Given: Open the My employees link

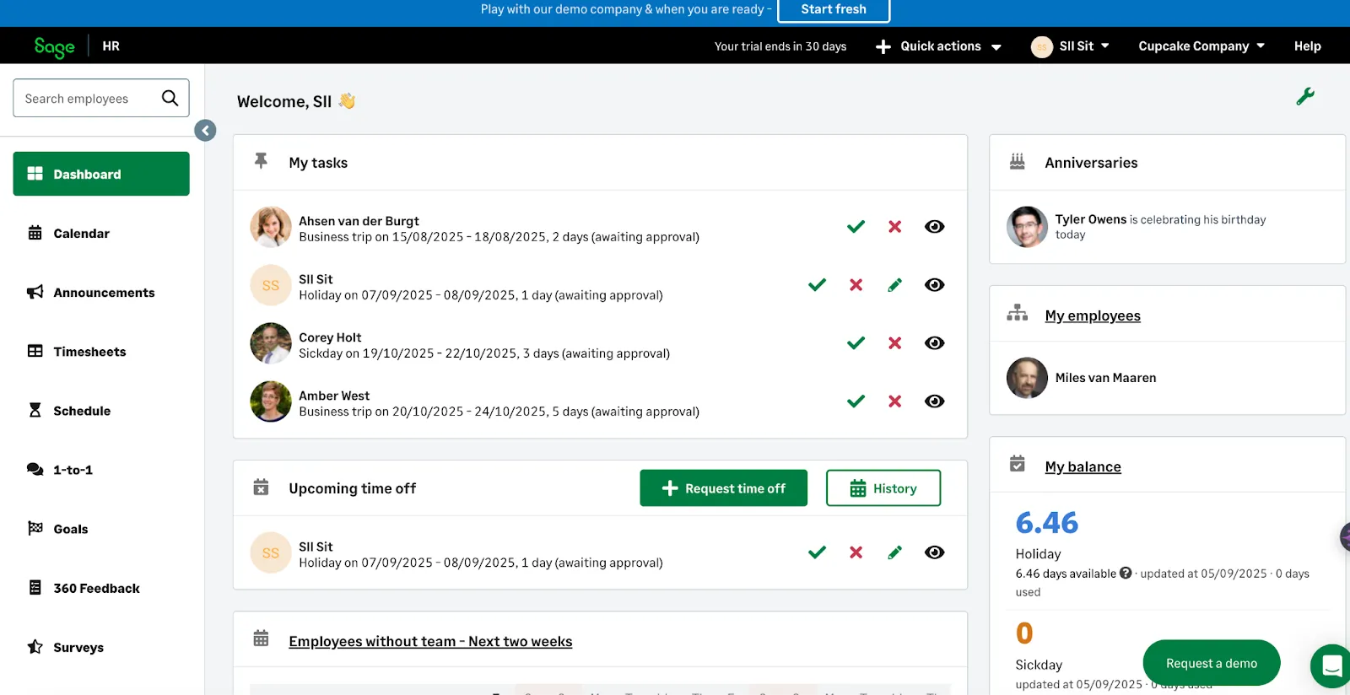Looking at the screenshot, I should pos(1093,315).
